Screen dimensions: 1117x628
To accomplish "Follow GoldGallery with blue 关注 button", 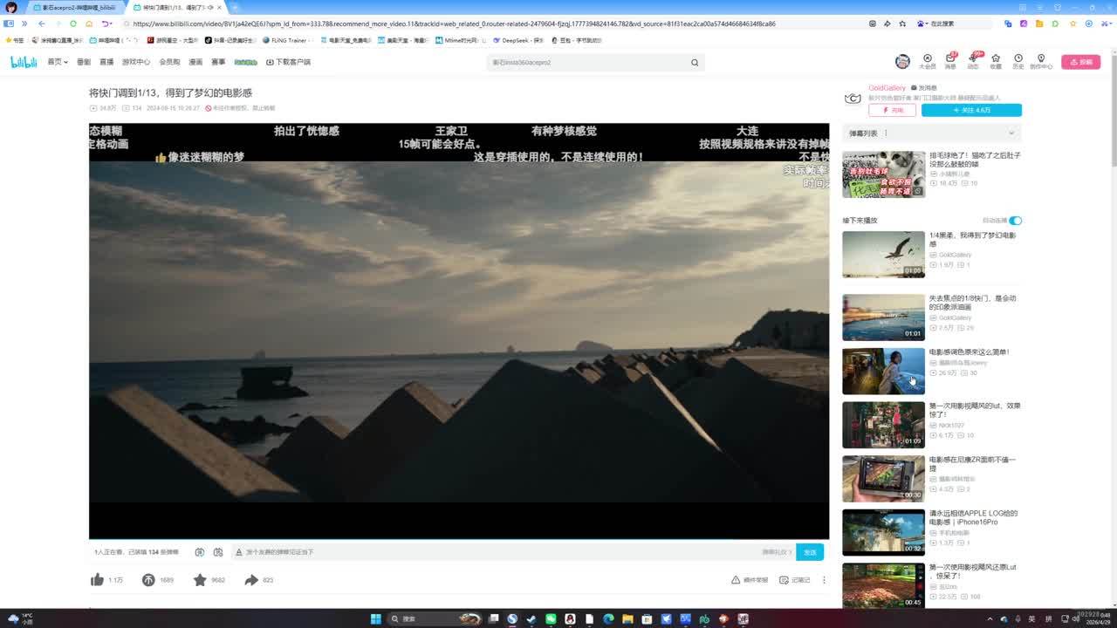I will [971, 110].
